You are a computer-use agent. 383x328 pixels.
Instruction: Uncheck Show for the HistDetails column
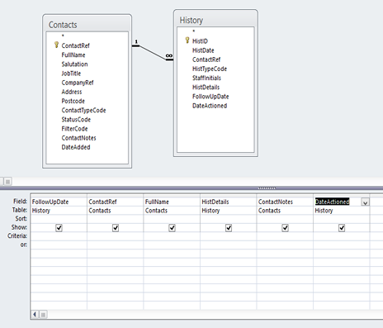[x=229, y=228]
